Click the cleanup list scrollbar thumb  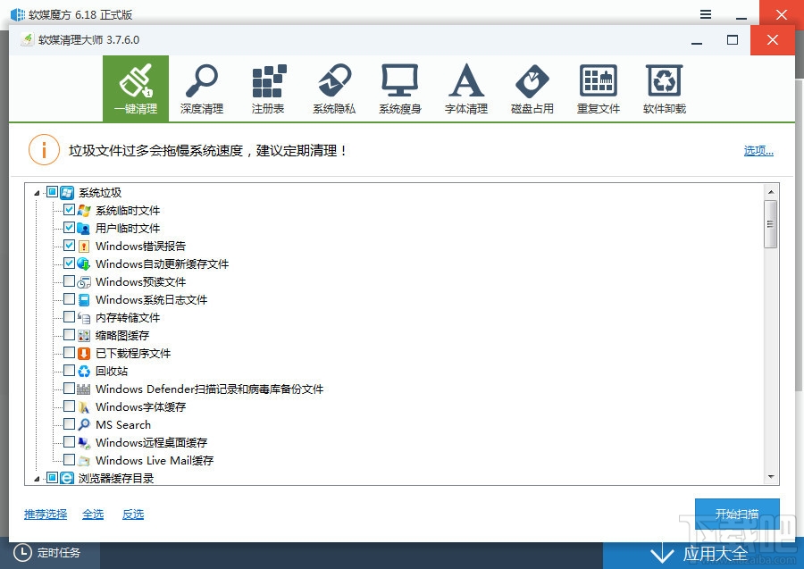click(x=771, y=224)
